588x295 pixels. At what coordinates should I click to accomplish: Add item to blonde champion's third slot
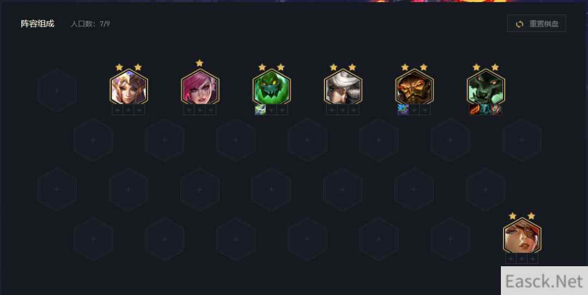139,110
